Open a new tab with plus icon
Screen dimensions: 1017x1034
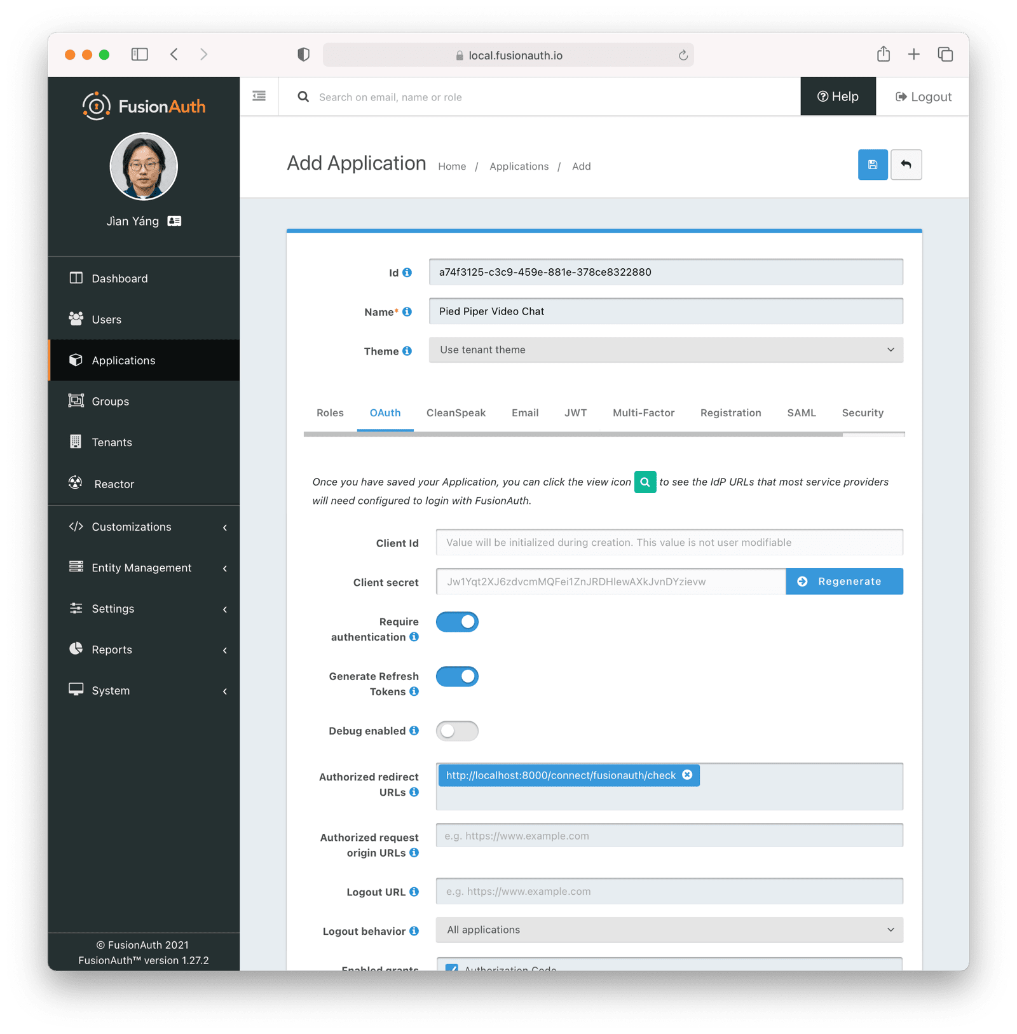coord(913,55)
